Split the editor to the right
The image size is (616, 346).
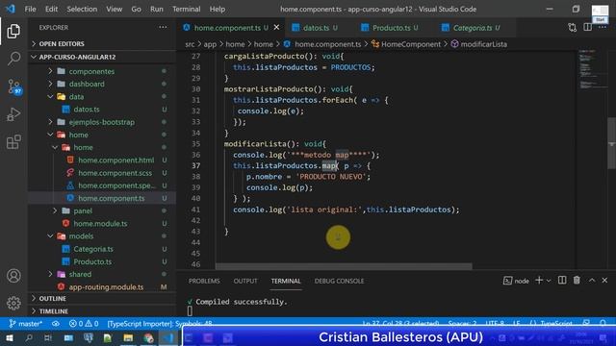click(587, 28)
